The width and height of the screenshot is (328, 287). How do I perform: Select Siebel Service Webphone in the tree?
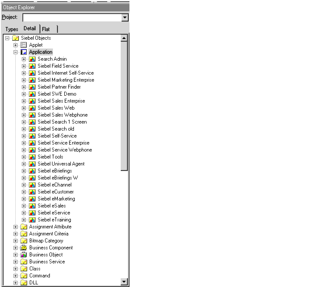65,150
